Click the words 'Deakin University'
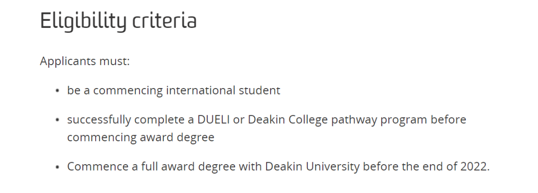 [x=312, y=167]
